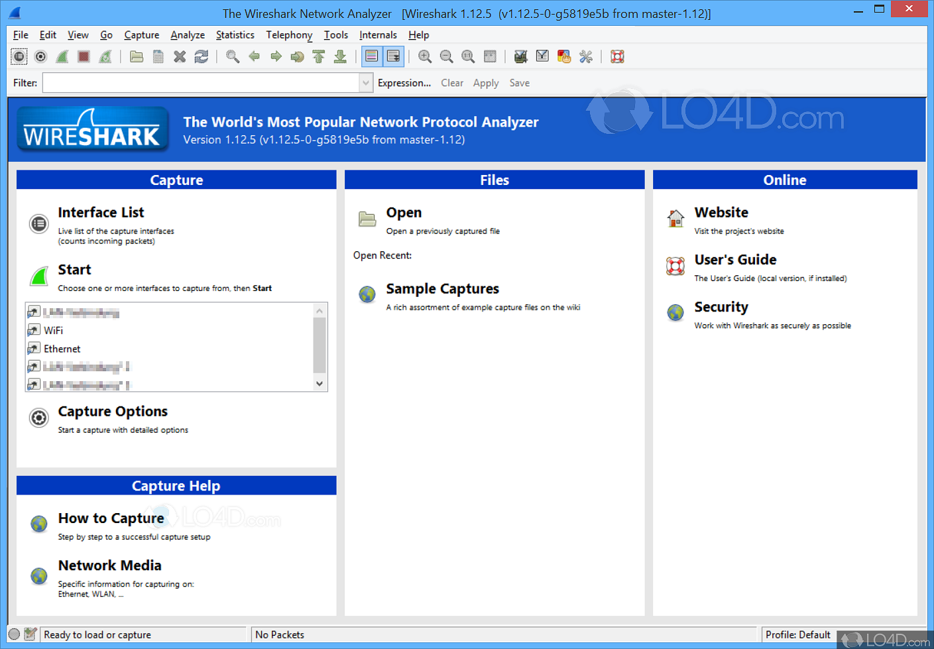
Task: Open Capture Options via the gear toolbar icon
Action: click(x=40, y=56)
